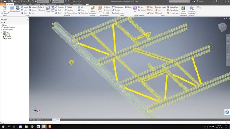Pick the Draft tool
This screenshot has width=230, height=129.
(58, 13)
